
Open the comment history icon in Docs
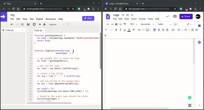tap(175, 17)
